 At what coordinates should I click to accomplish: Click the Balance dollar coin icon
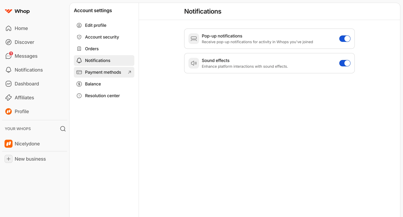click(79, 84)
